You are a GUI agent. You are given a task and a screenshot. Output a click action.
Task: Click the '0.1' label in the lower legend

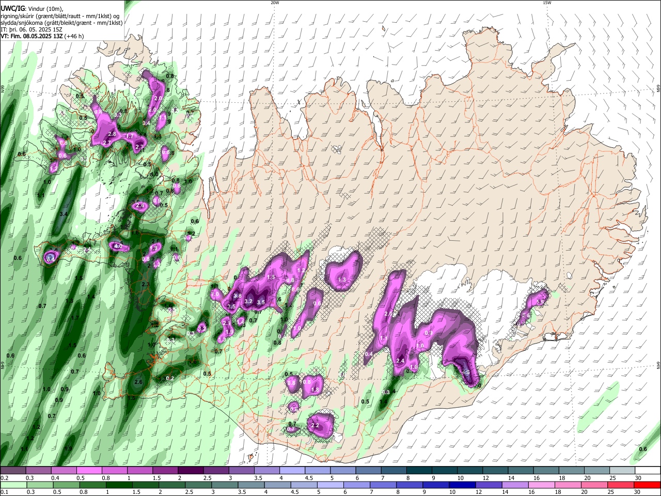click(4, 492)
